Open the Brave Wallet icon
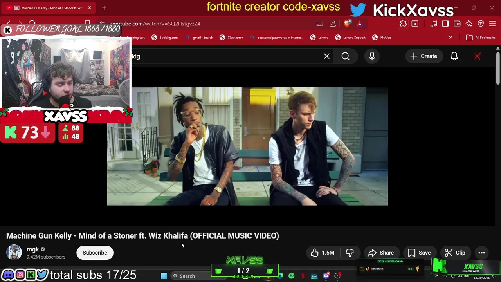501x282 pixels. click(457, 23)
